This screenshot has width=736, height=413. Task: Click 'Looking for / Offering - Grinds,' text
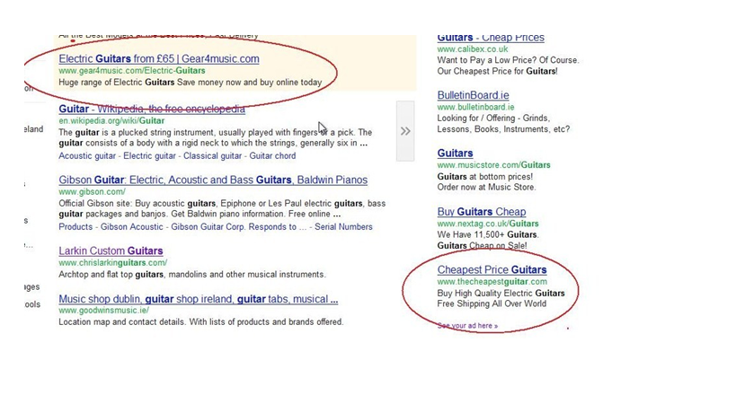point(493,119)
